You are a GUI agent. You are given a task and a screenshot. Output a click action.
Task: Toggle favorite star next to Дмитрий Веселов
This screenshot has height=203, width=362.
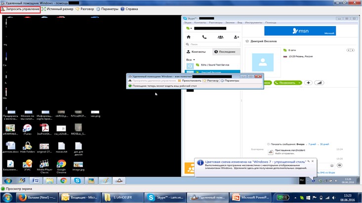(x=247, y=41)
